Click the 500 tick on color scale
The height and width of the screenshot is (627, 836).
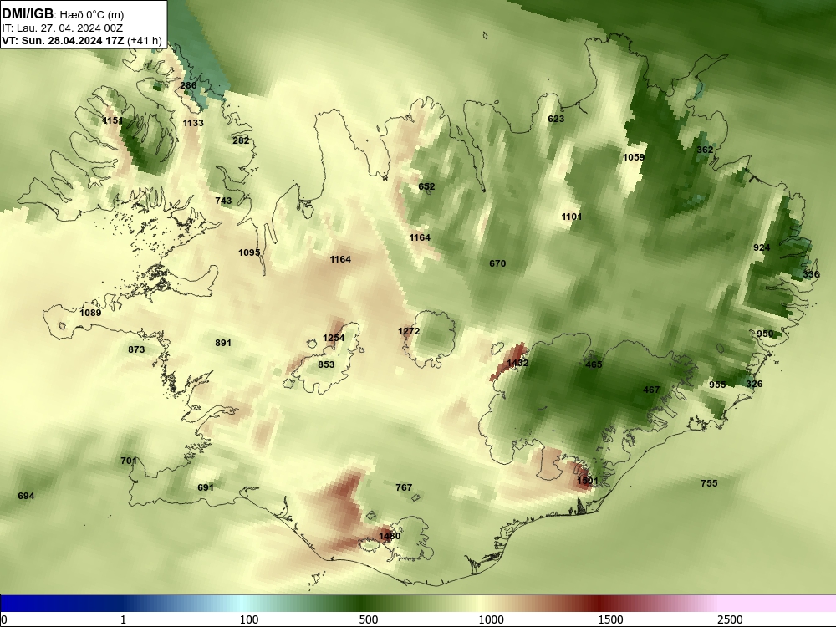tap(369, 619)
